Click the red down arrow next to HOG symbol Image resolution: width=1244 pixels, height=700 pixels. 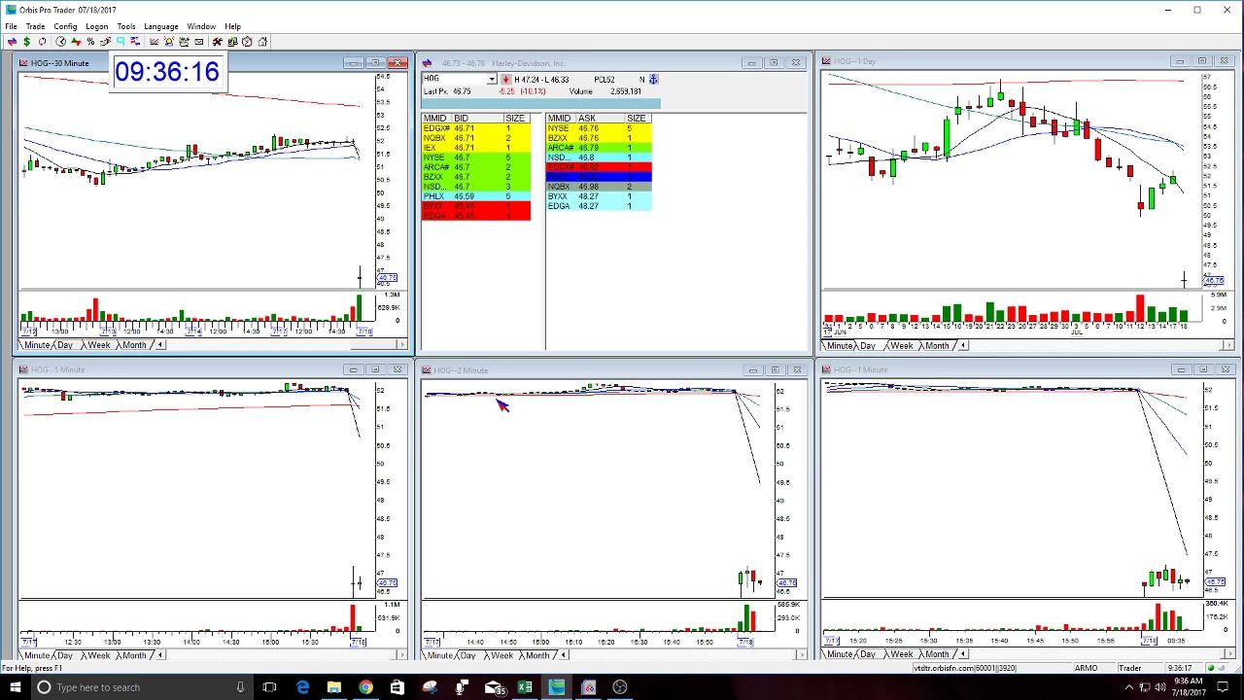505,79
